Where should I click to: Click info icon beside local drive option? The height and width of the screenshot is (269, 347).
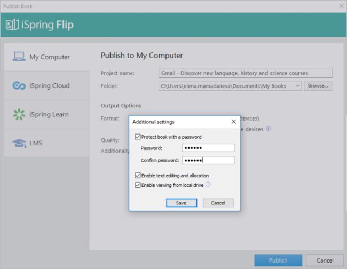208,184
